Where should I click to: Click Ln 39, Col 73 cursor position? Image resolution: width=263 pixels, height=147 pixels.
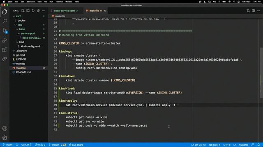point(198,145)
